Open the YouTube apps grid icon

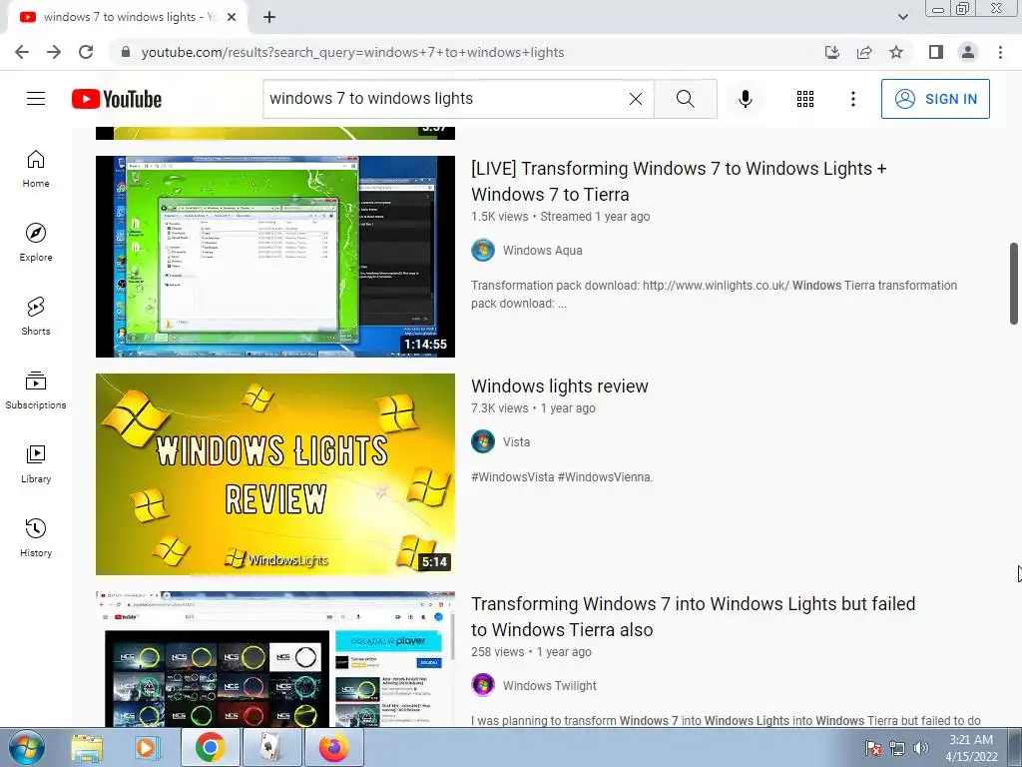coord(805,99)
